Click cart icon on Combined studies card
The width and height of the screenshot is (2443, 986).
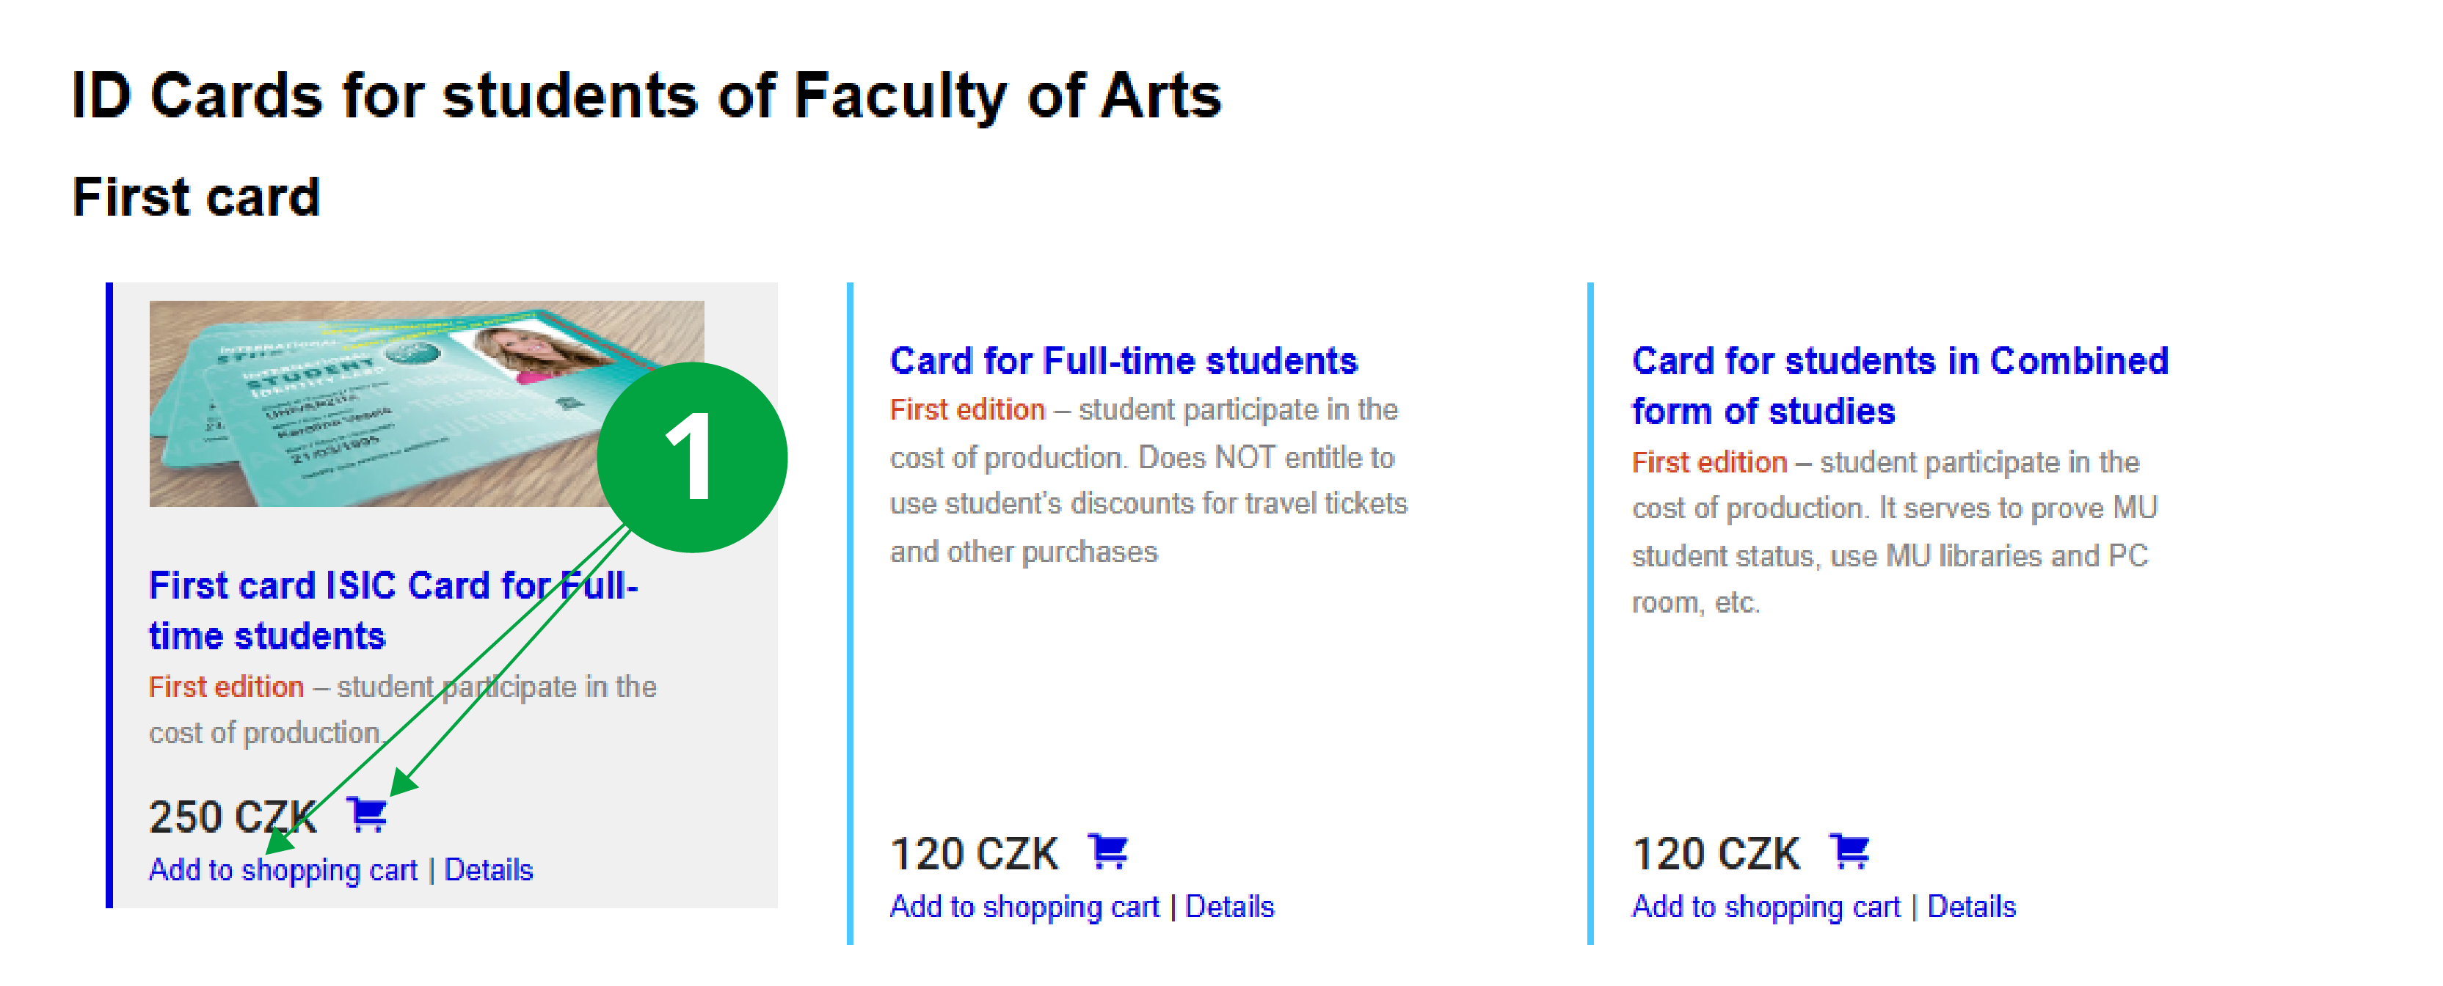pyautogui.click(x=1849, y=850)
